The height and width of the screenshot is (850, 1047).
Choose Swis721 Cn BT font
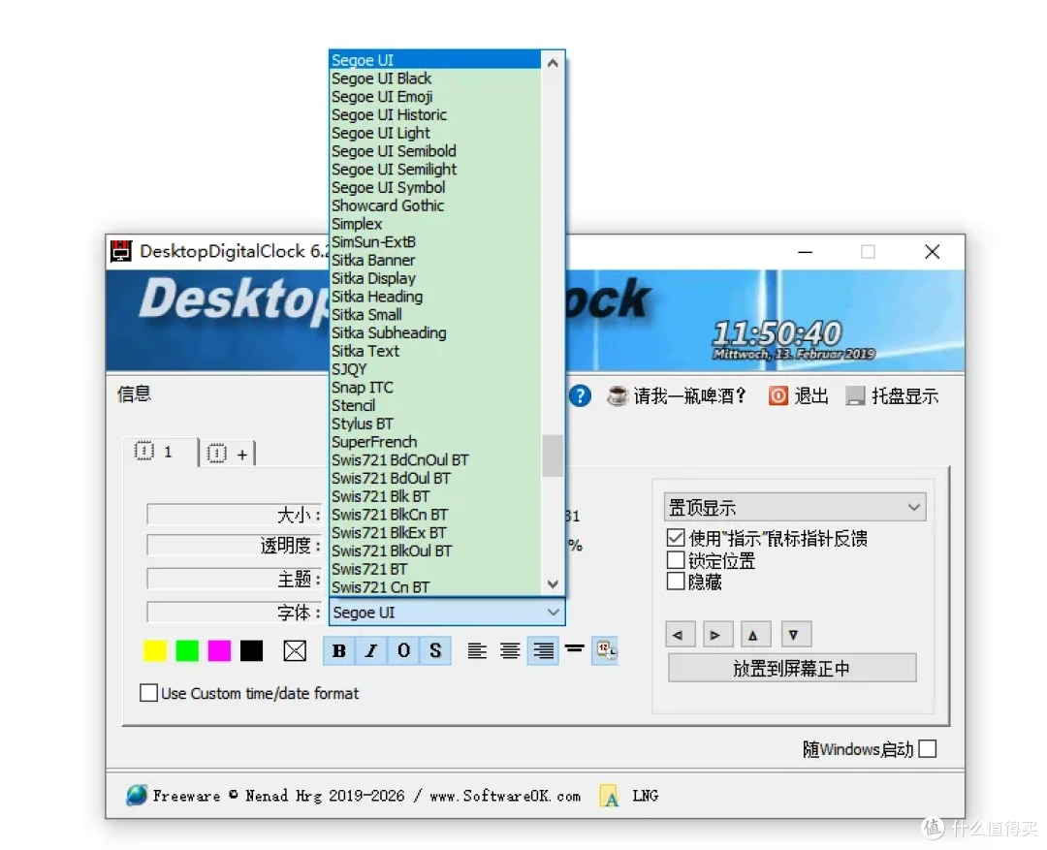point(435,587)
